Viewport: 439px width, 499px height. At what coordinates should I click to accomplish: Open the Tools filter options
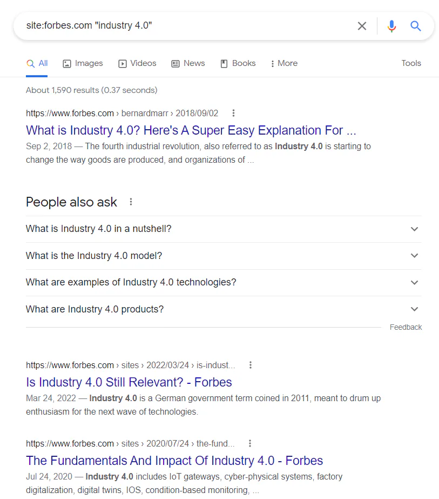click(x=411, y=63)
